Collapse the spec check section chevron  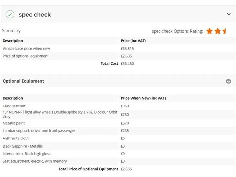coord(229,14)
